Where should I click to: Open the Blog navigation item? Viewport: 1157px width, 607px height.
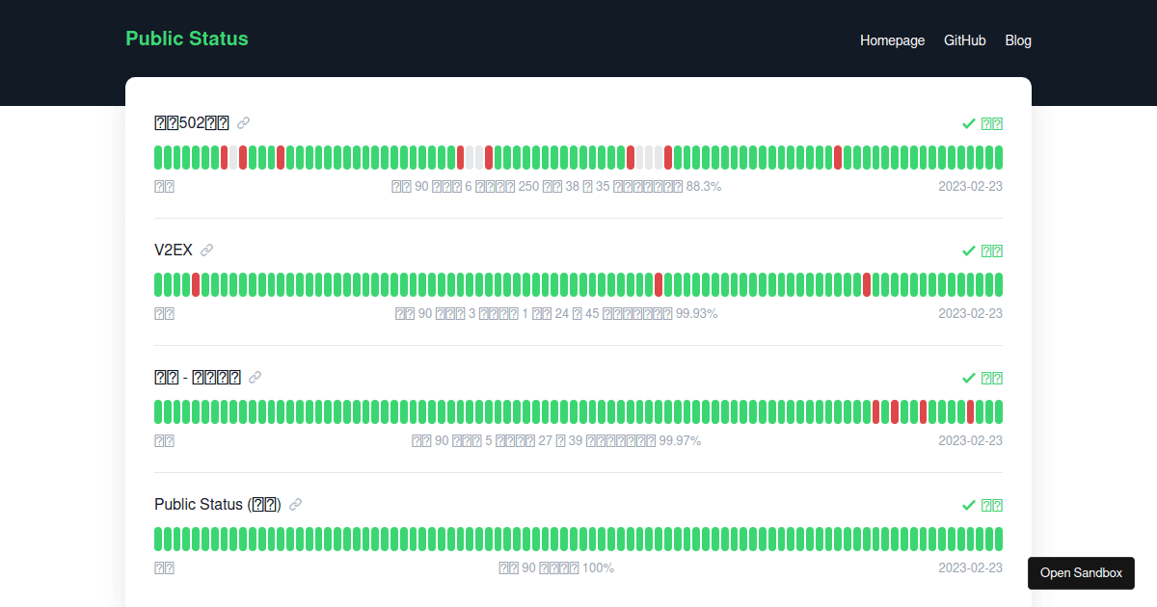(x=1018, y=40)
